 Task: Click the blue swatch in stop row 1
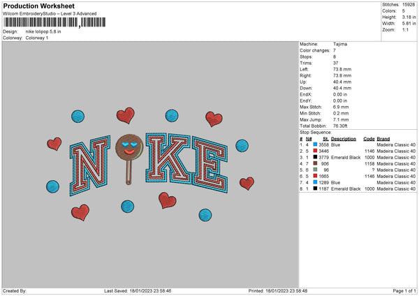(x=315, y=145)
